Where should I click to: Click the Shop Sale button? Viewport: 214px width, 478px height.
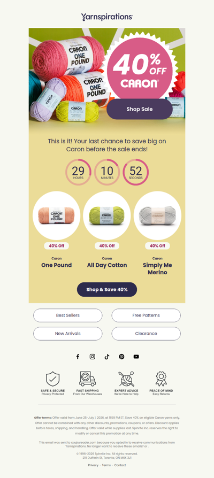[x=140, y=109]
